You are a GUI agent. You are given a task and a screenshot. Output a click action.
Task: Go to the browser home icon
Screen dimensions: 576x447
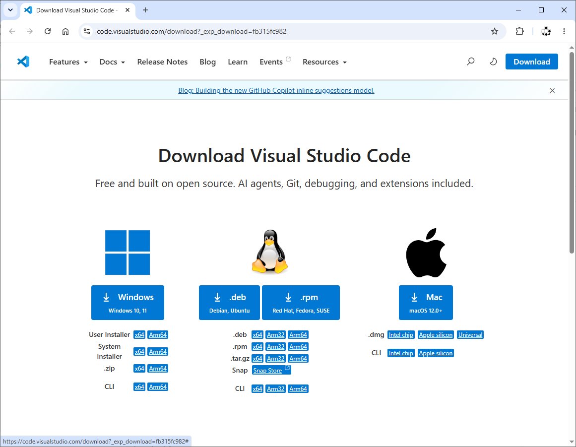[x=65, y=31]
